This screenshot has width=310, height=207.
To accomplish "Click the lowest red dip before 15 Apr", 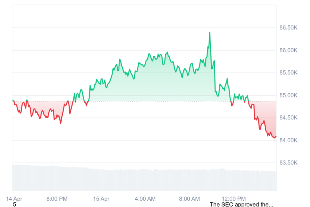I will [x=61, y=123].
